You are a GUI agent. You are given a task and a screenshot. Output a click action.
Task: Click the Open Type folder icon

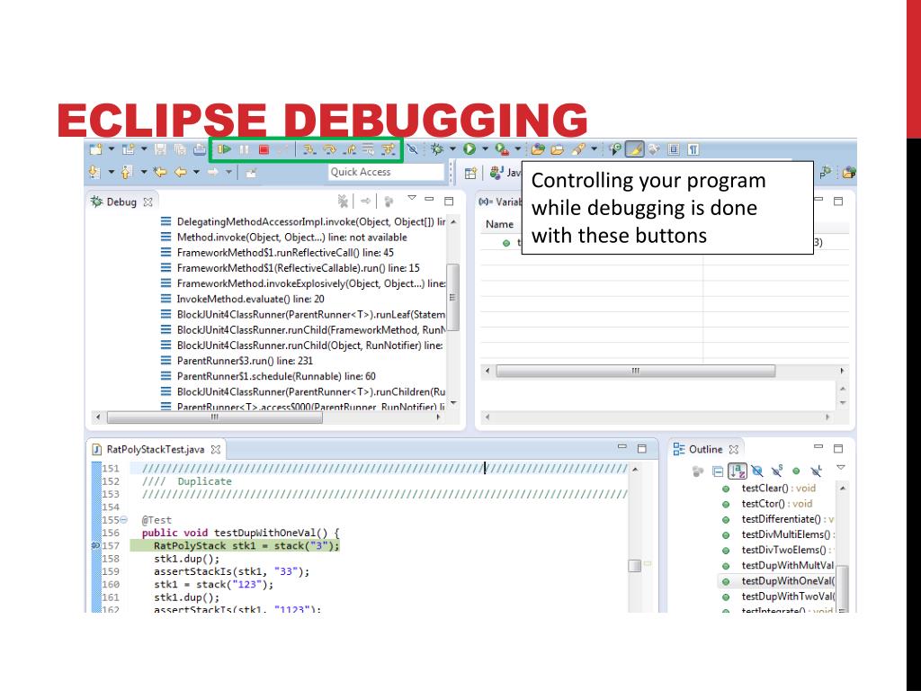538,149
